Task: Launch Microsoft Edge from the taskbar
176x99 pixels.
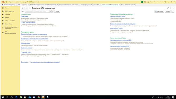Action: point(16,97)
